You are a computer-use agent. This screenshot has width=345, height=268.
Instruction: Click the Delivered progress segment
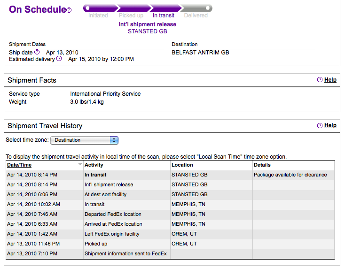coord(196,8)
